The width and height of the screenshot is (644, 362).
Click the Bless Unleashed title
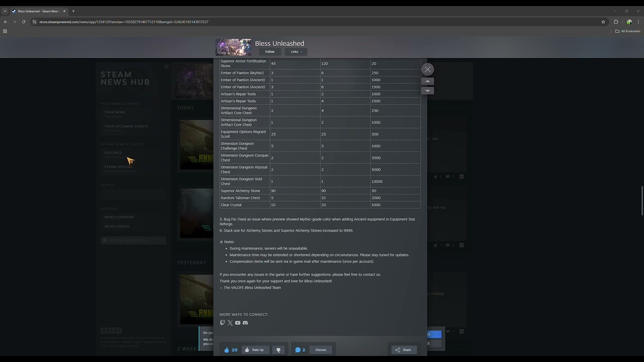click(x=279, y=43)
